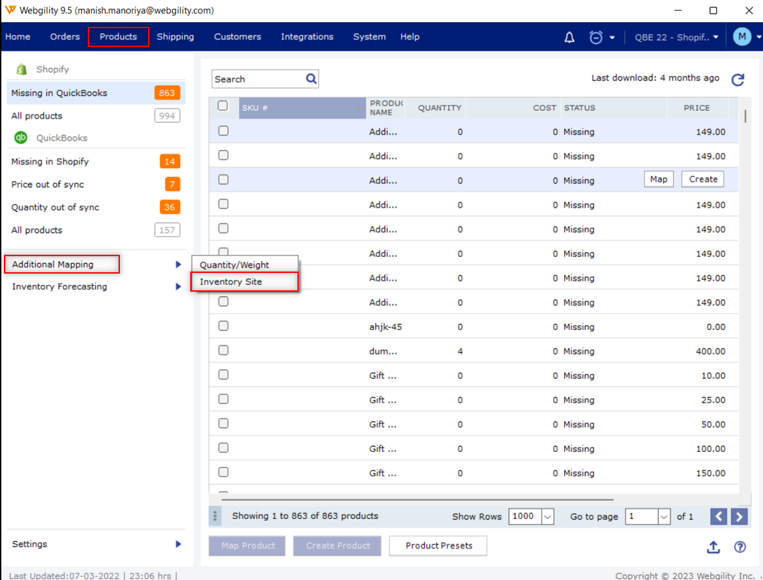Click the Create button in product row
This screenshot has width=763, height=580.
(x=703, y=179)
